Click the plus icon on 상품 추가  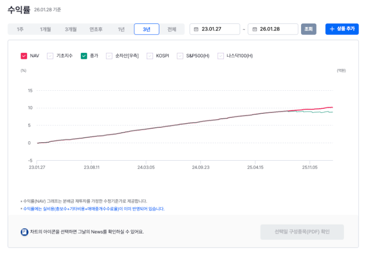click(x=332, y=29)
